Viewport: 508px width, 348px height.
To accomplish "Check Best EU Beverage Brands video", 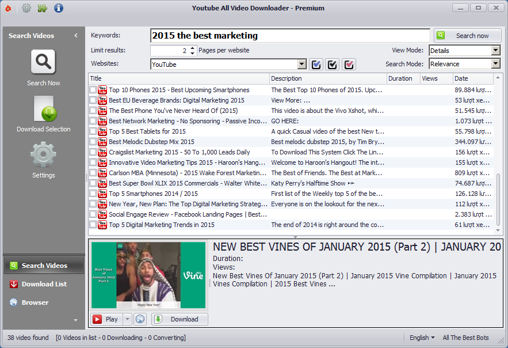I will (x=93, y=100).
